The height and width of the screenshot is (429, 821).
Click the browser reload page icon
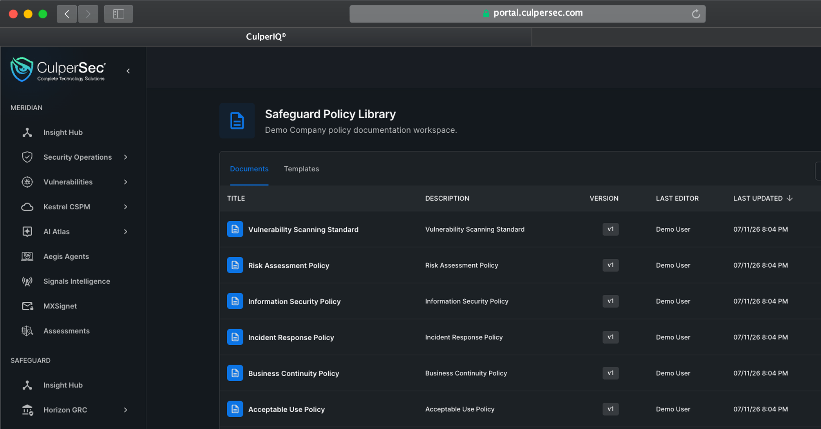[x=696, y=14]
